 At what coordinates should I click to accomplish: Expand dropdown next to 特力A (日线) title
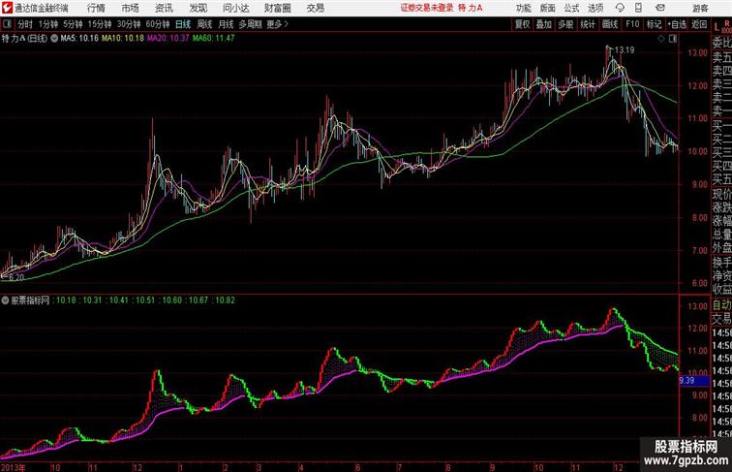pos(54,39)
